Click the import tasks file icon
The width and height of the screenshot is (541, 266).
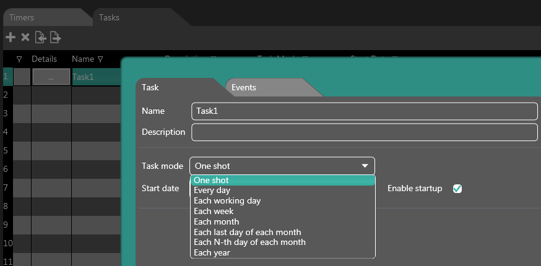pos(41,37)
